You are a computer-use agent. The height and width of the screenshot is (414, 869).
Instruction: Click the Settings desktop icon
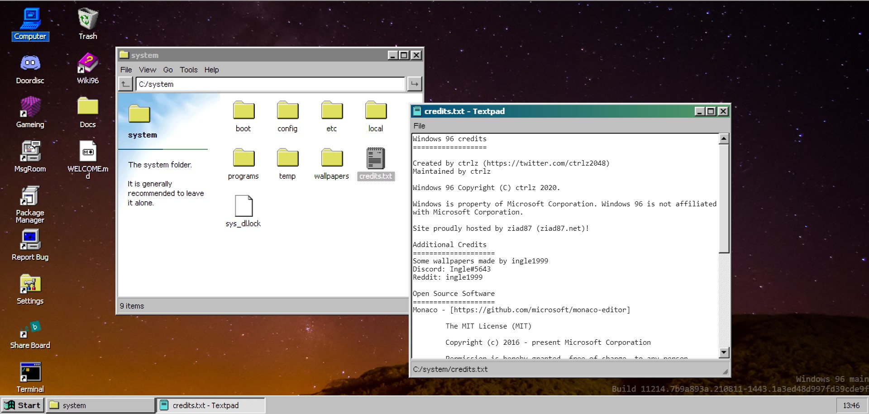click(30, 284)
